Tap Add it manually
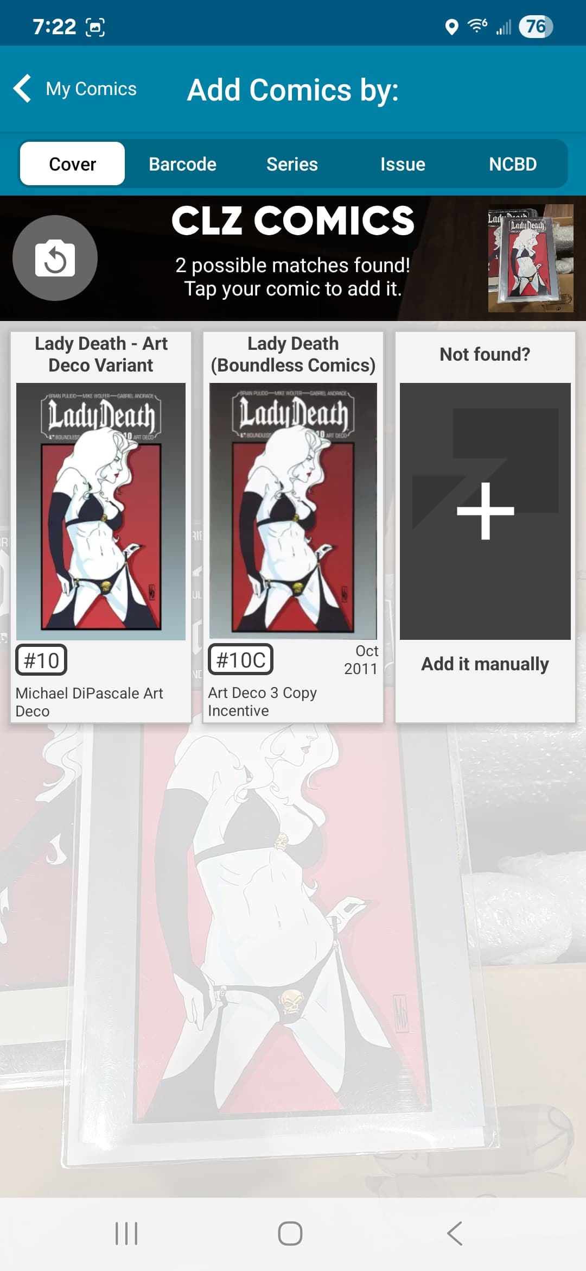This screenshot has width=586, height=1271. (x=485, y=664)
